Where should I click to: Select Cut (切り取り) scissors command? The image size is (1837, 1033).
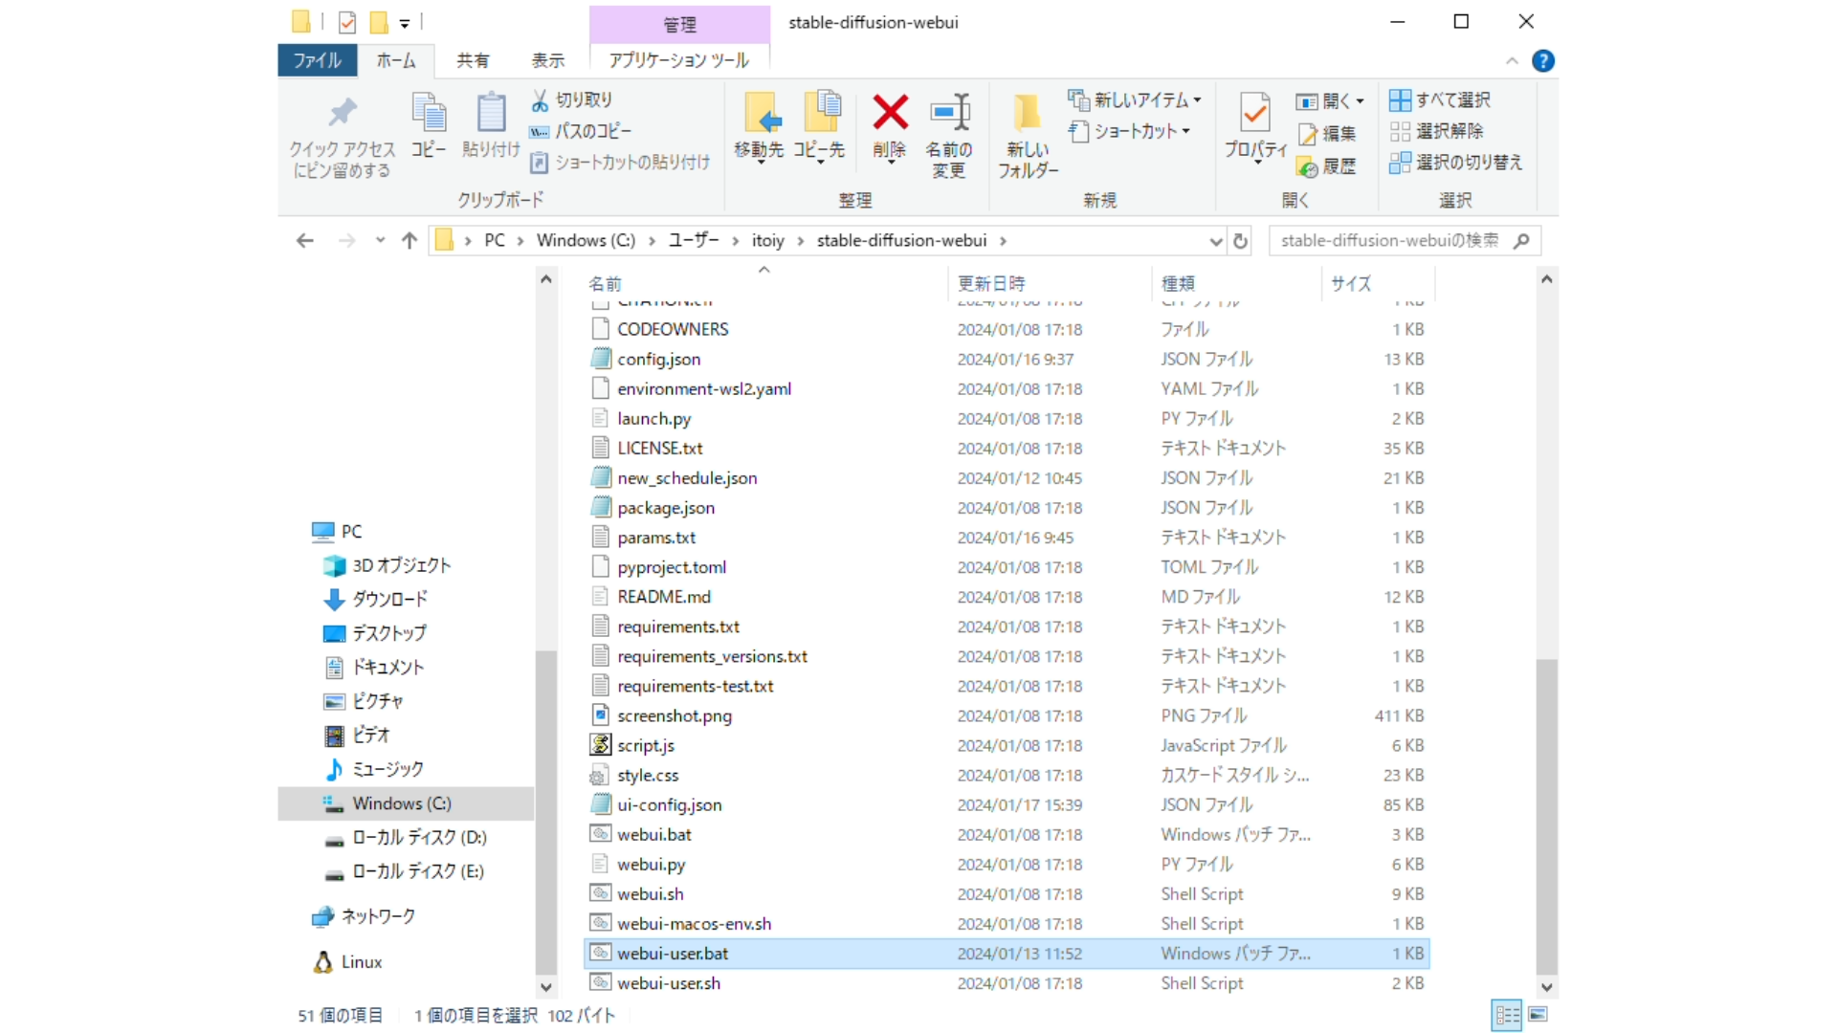tap(571, 99)
